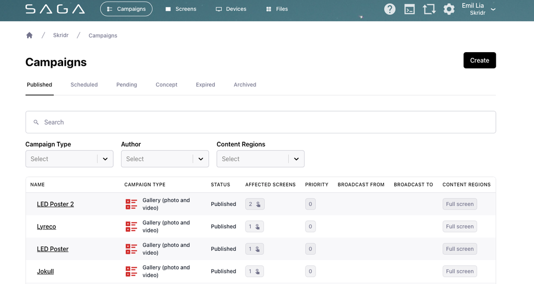Screen dimensions: 534x284
Task: Open the Devices menu item
Action: [231, 9]
